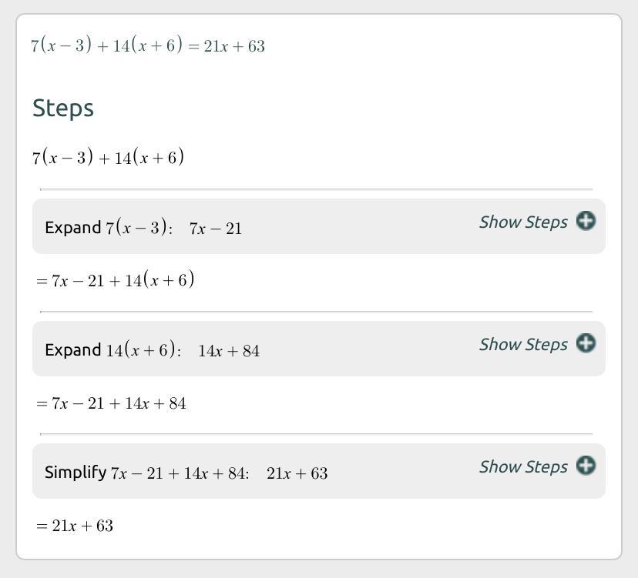Screen dimensions: 638x578
Task: Click the plus icon for Expand 7(x−3)
Action: [586, 222]
